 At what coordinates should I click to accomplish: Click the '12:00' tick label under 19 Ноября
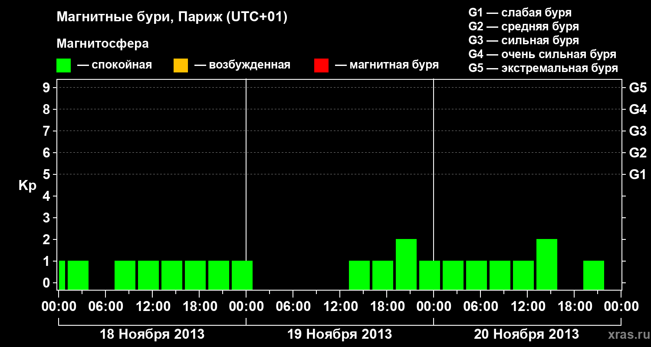(340, 306)
